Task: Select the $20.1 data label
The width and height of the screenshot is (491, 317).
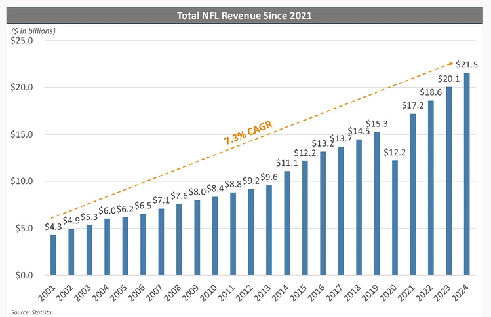Action: click(x=449, y=79)
